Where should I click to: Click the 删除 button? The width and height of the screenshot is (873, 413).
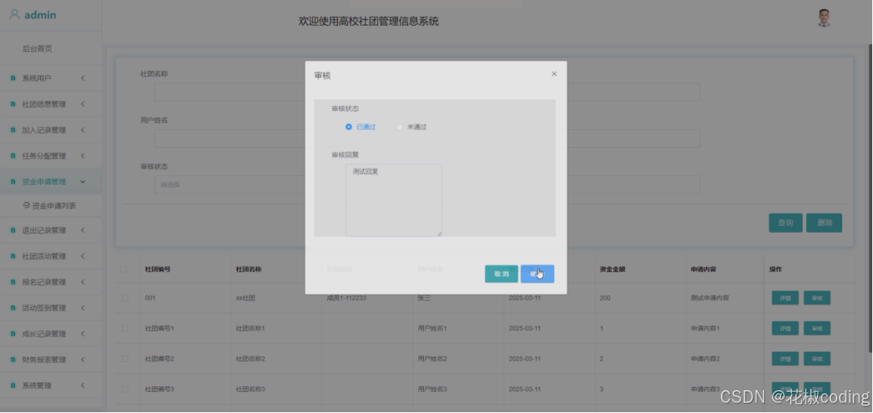(x=825, y=223)
